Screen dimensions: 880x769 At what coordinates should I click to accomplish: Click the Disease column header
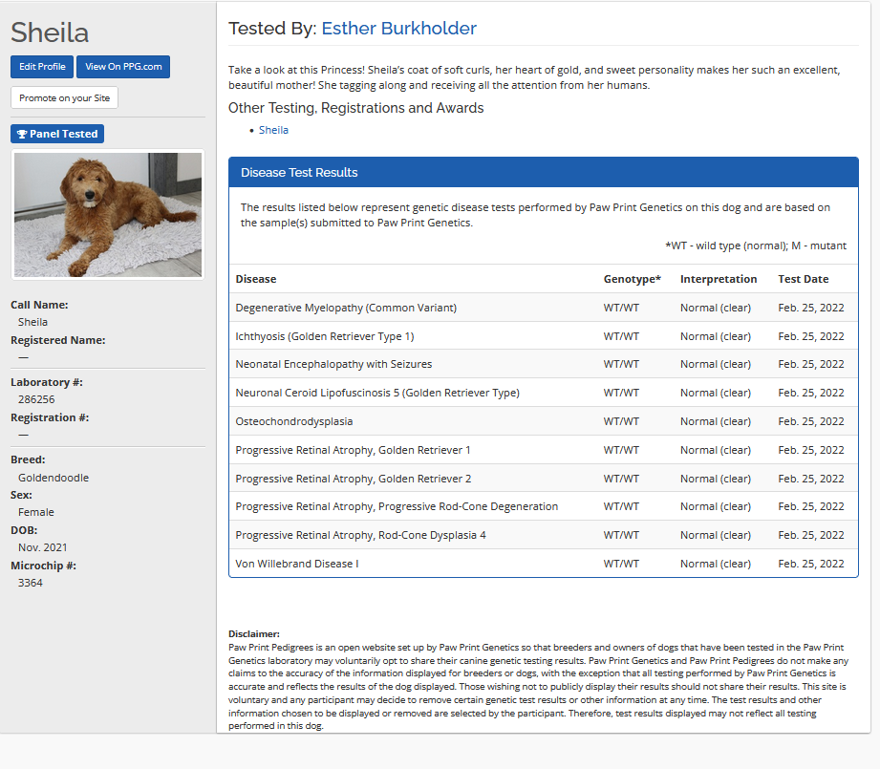(x=256, y=279)
